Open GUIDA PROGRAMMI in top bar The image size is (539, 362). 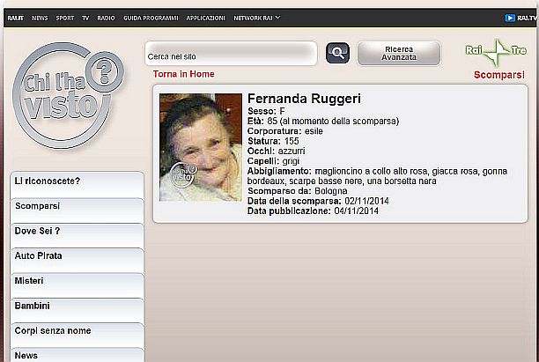click(151, 18)
